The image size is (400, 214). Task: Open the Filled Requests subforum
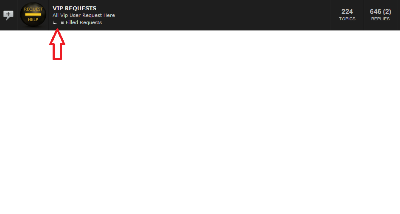pyautogui.click(x=84, y=22)
